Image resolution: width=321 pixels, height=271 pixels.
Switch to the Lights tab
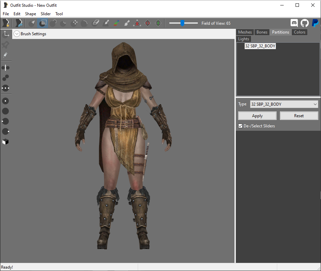(243, 39)
